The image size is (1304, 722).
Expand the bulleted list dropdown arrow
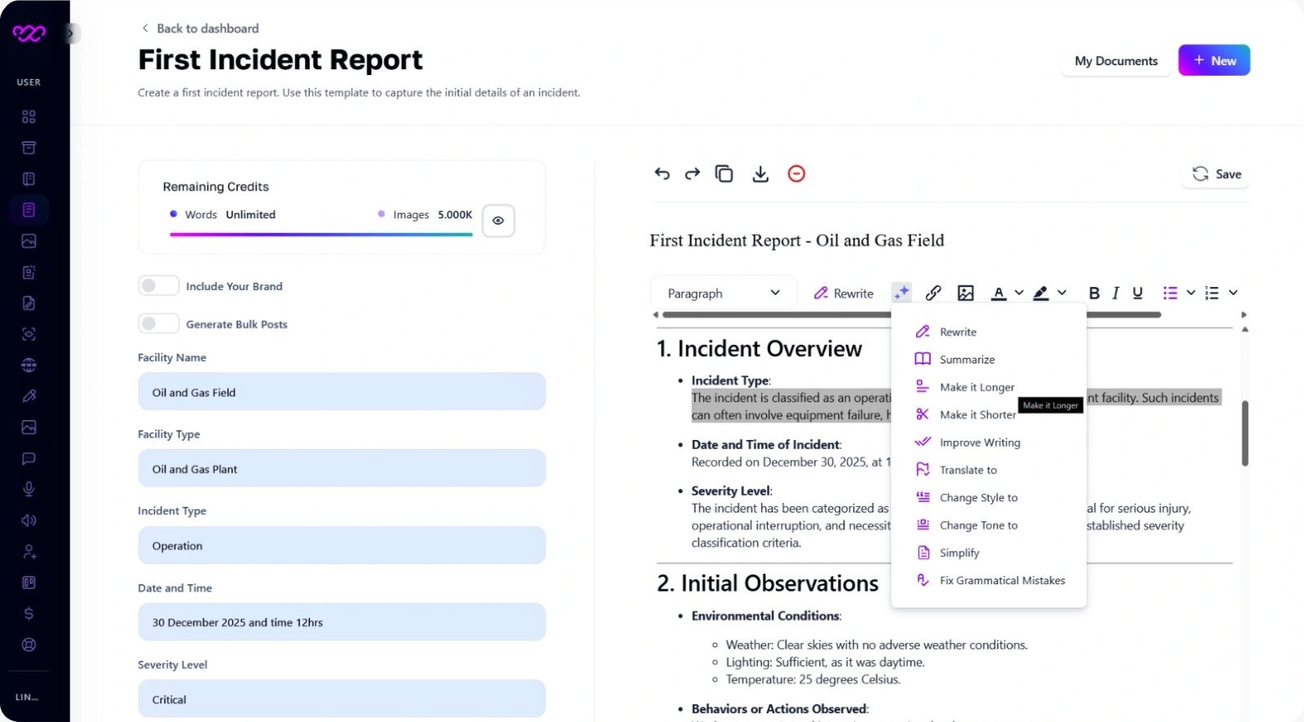click(x=1191, y=293)
